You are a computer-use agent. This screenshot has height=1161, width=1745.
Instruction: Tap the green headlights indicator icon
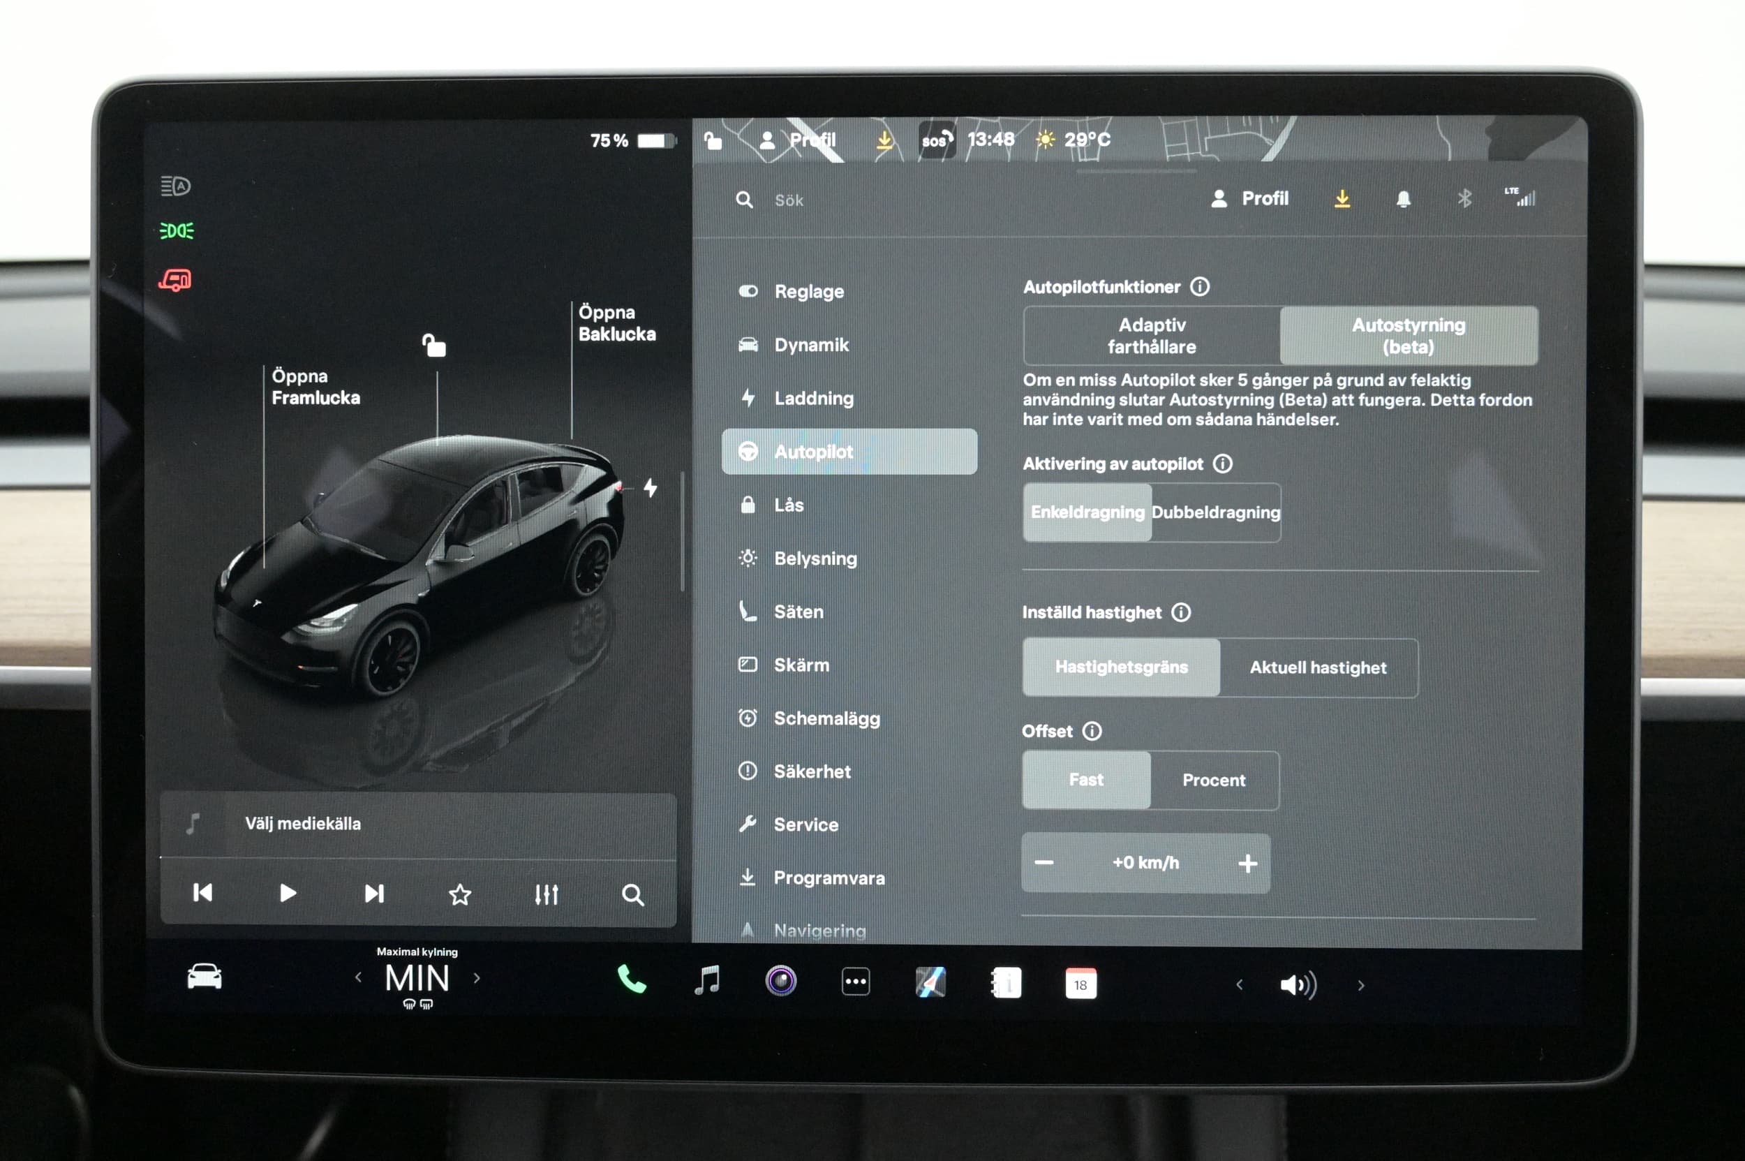[177, 230]
